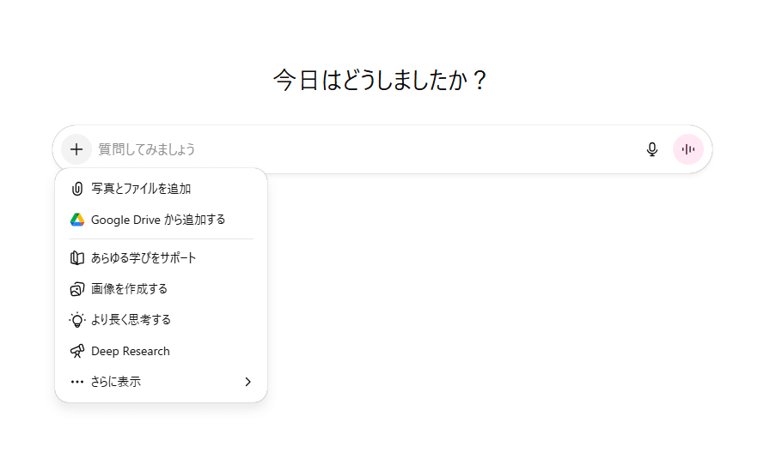This screenshot has width=776, height=465.
Task: Expand submenu with さらに表示 chevron arrow
Action: click(248, 382)
